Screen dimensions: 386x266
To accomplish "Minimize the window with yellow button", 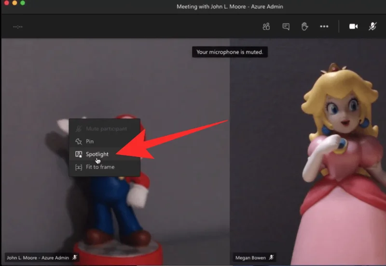I will 14,3.
